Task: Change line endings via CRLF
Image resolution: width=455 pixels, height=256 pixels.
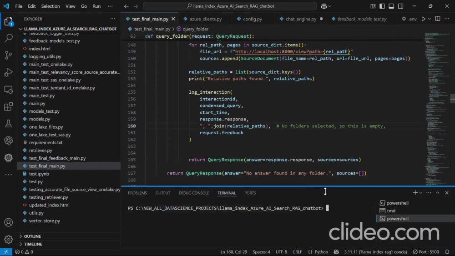Action: point(297,251)
